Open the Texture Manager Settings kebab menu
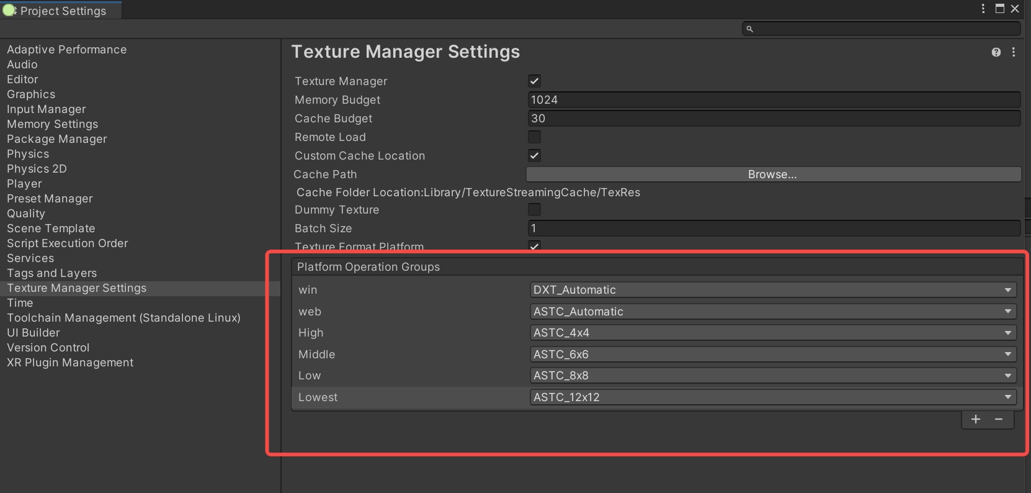1031x493 pixels. pyautogui.click(x=1014, y=53)
